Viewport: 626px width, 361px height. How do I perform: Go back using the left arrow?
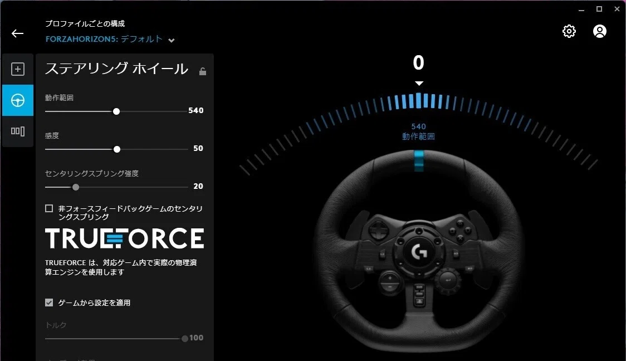[18, 33]
